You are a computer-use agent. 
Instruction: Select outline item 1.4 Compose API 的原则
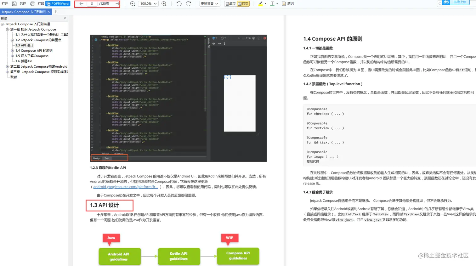pos(34,51)
